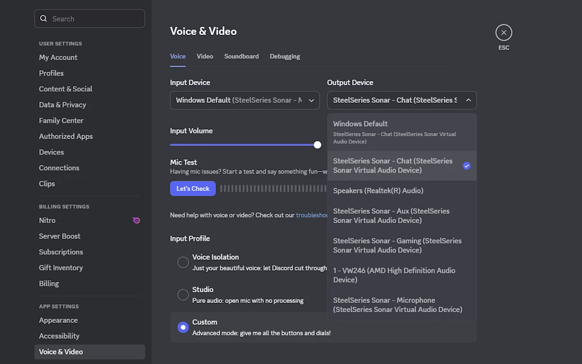Screen dimensions: 582x364
Task: Close settings via the ESC circle icon
Action: tap(503, 32)
